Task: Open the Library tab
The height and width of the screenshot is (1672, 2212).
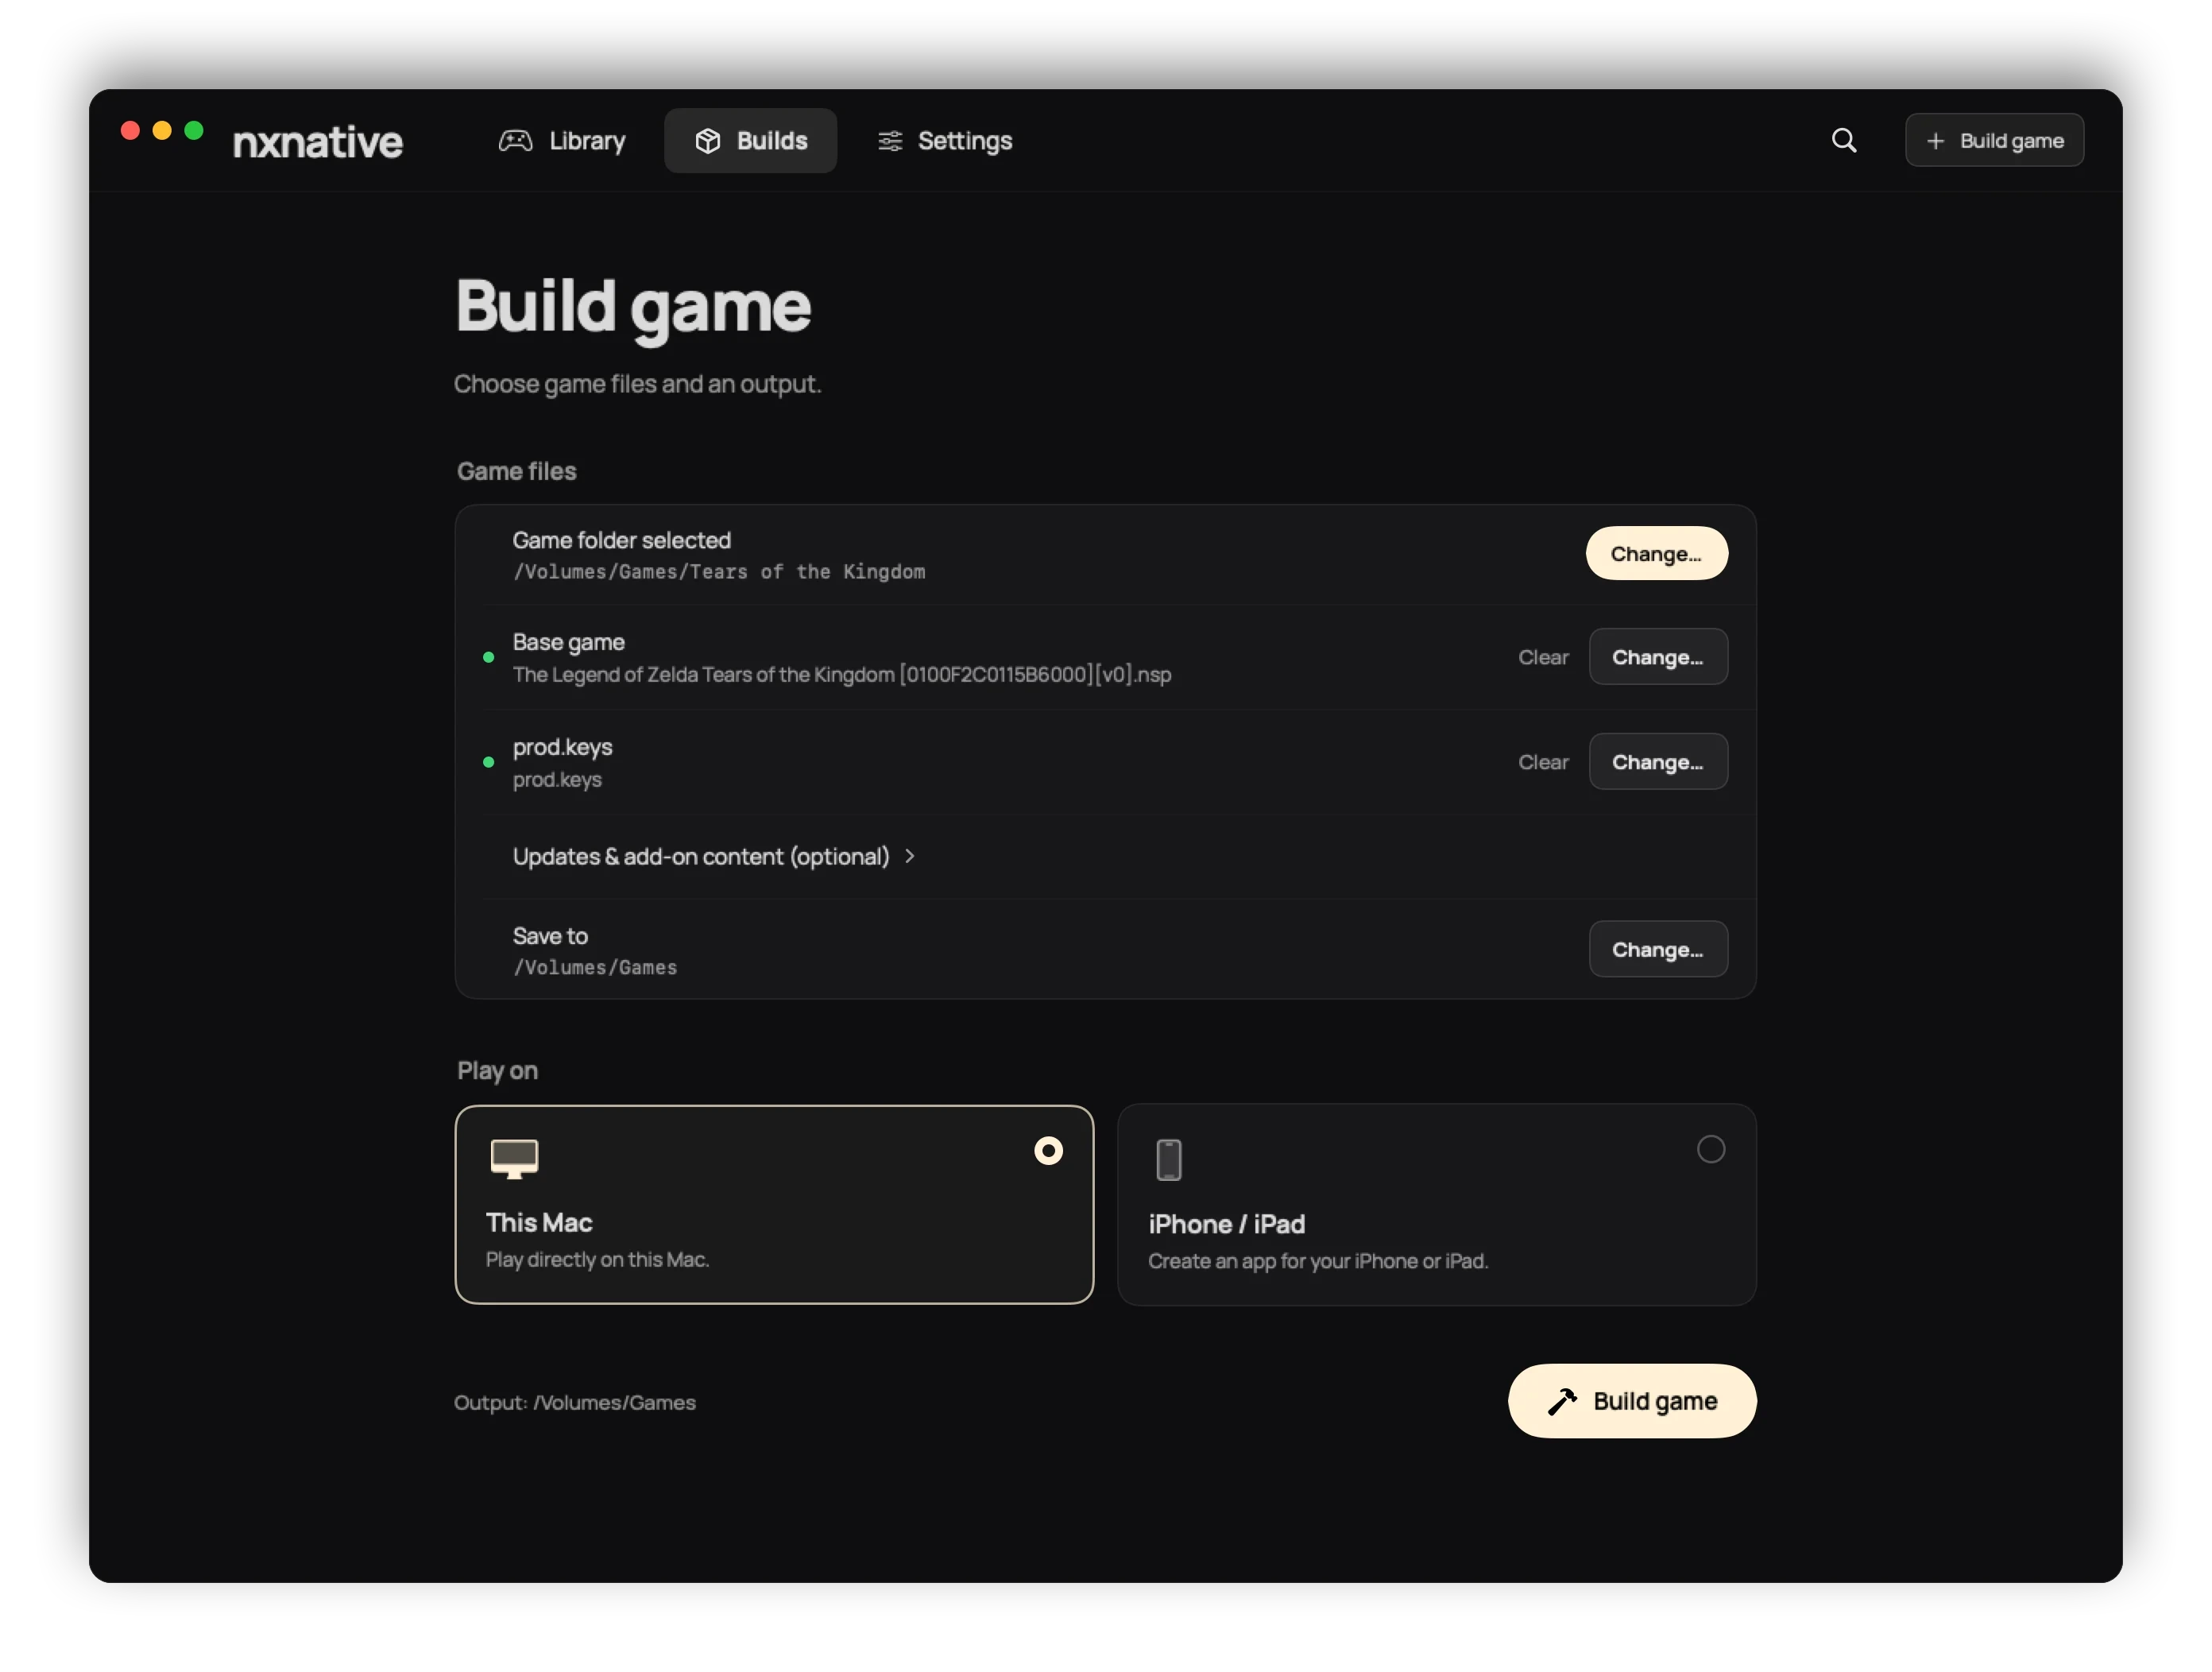Action: pos(562,141)
